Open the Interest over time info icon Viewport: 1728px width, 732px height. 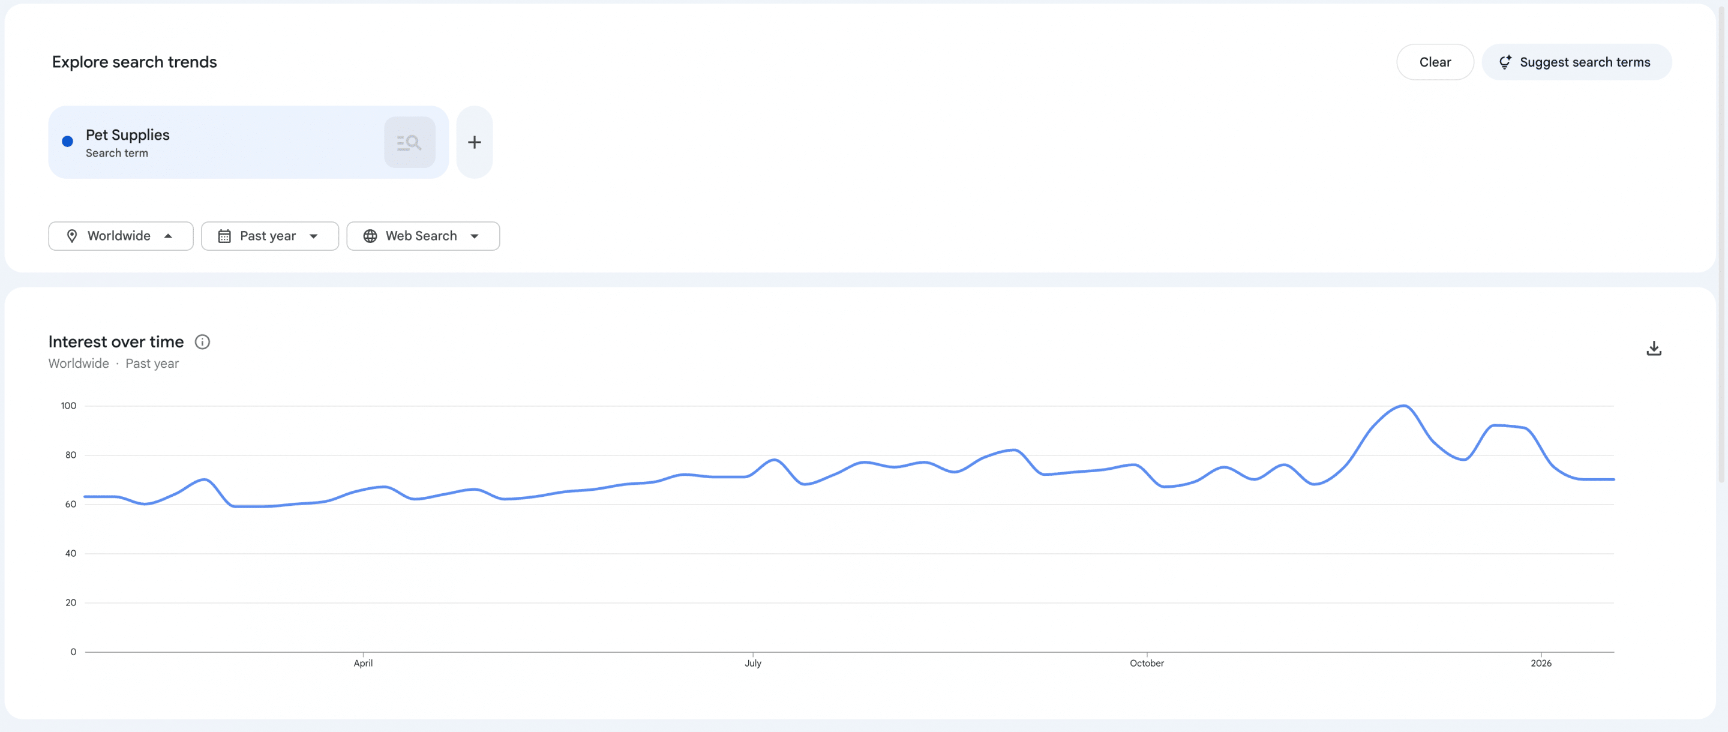click(202, 342)
